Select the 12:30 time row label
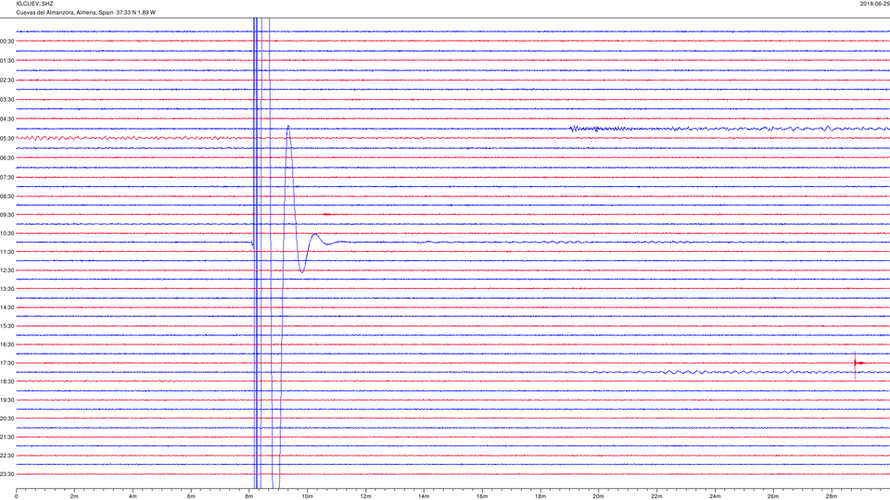 point(7,270)
